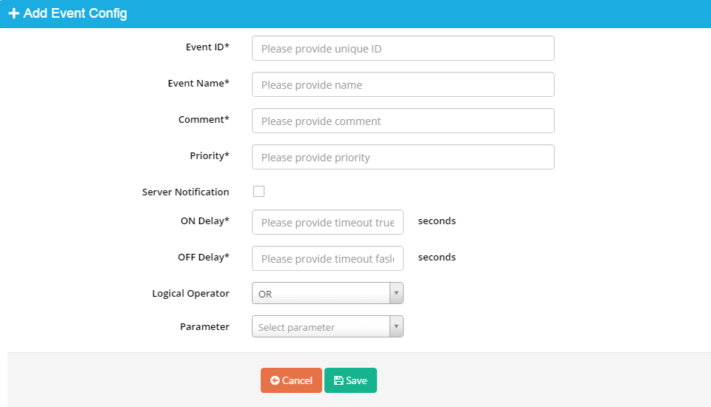Click the Server Notification label
Image resolution: width=711 pixels, height=407 pixels.
(x=185, y=192)
